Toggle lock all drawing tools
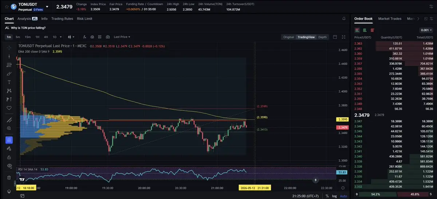The height and width of the screenshot is (199, 437). pos(9,157)
